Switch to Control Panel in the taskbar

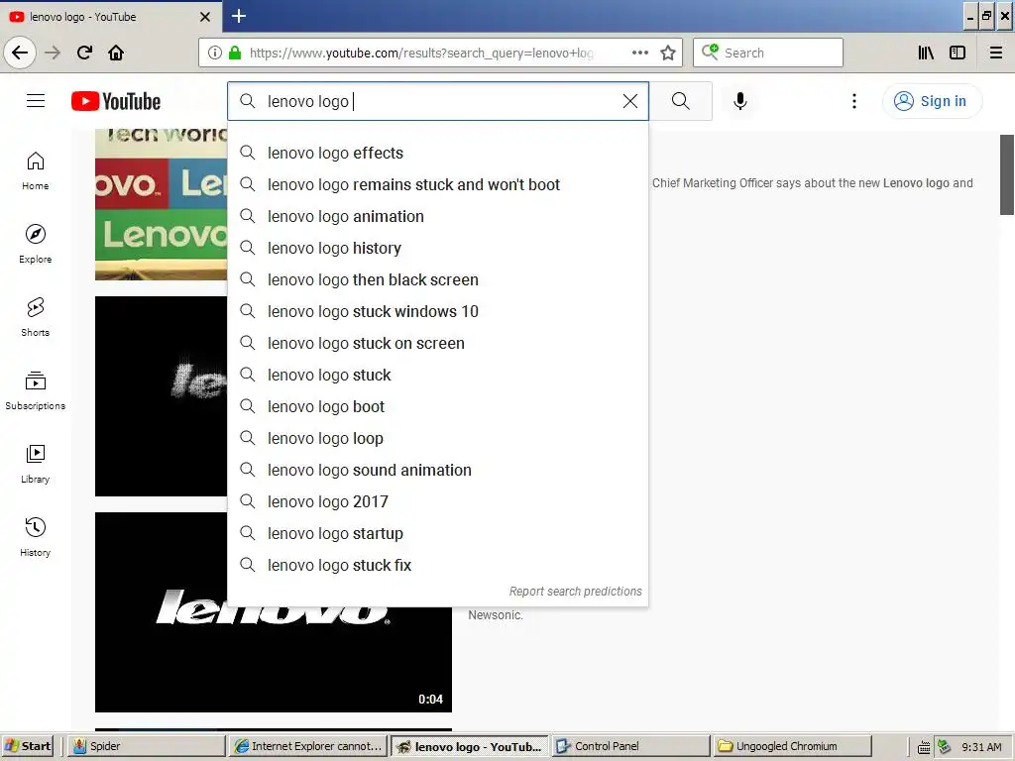point(631,746)
